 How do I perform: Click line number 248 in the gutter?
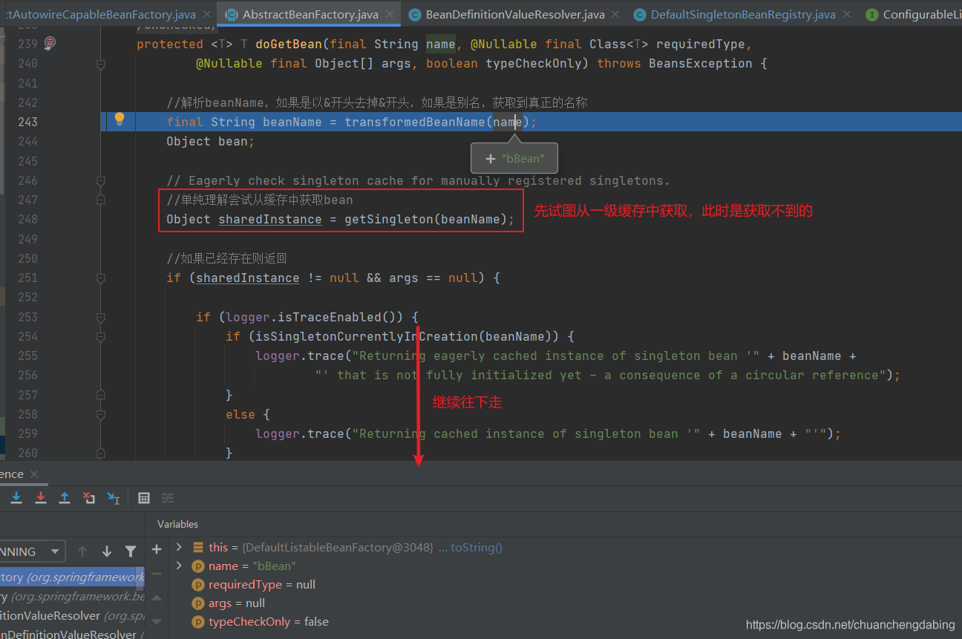click(27, 220)
